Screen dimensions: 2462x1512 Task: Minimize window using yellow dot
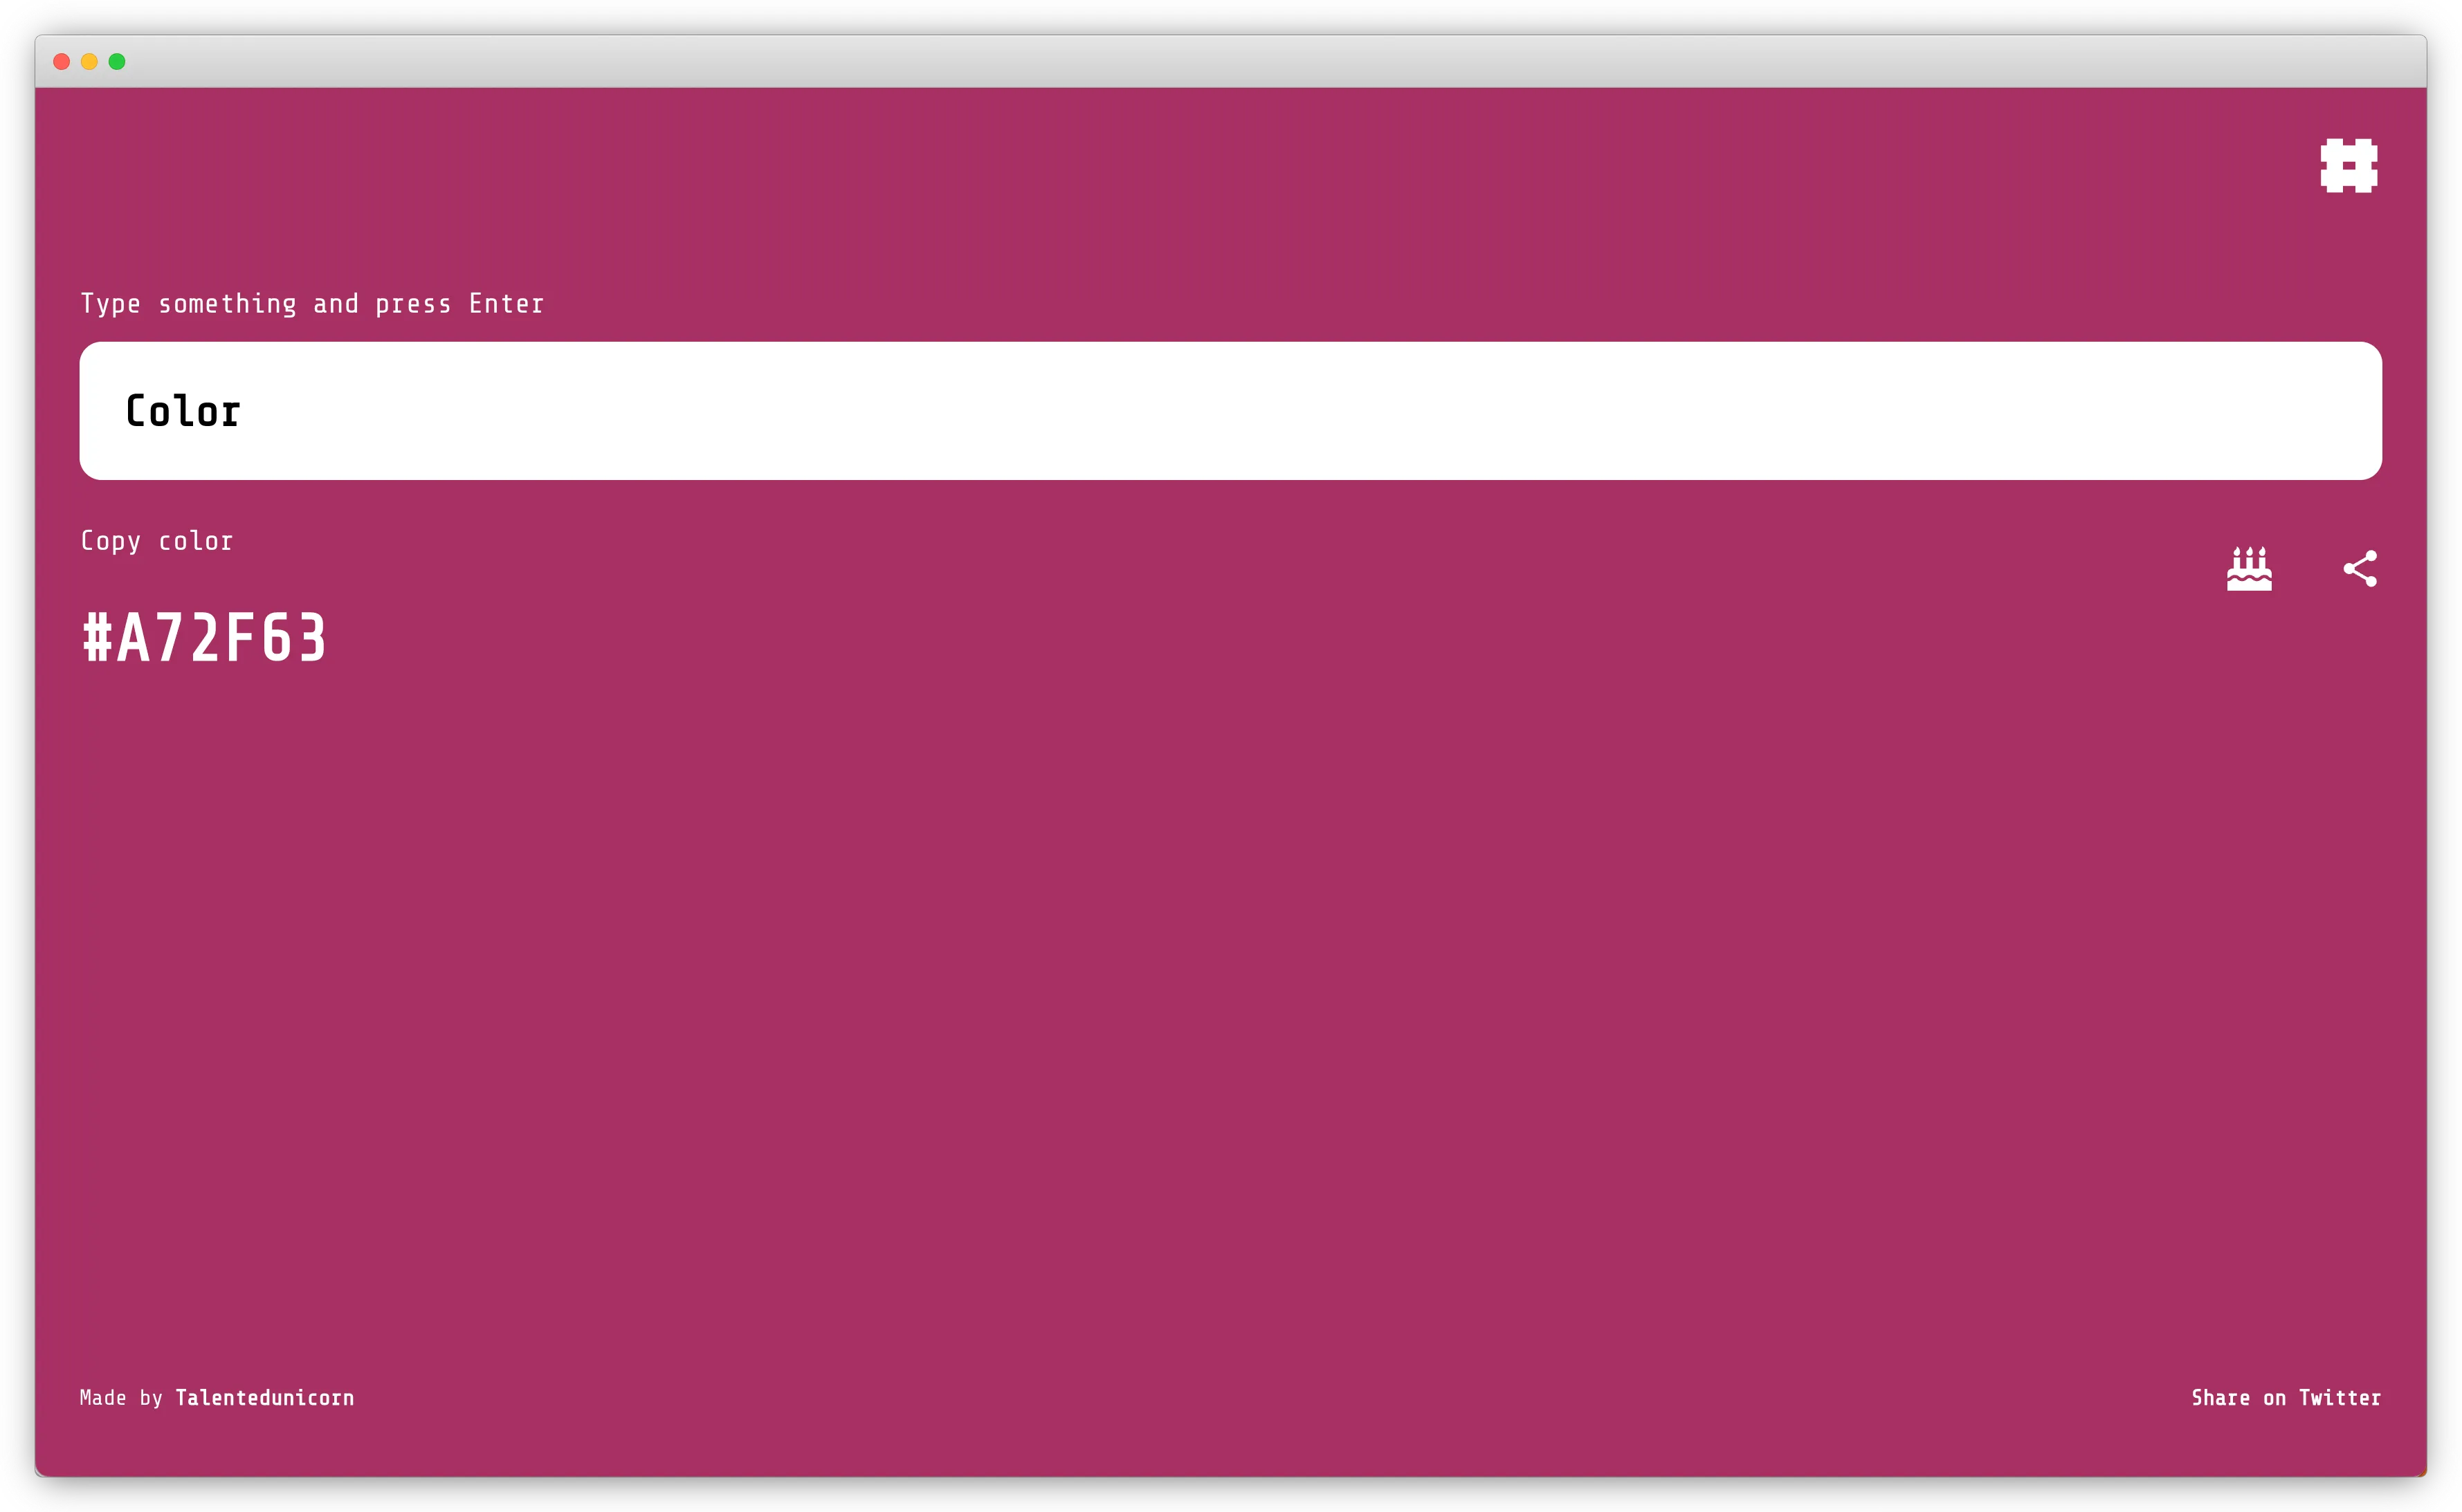point(89,62)
